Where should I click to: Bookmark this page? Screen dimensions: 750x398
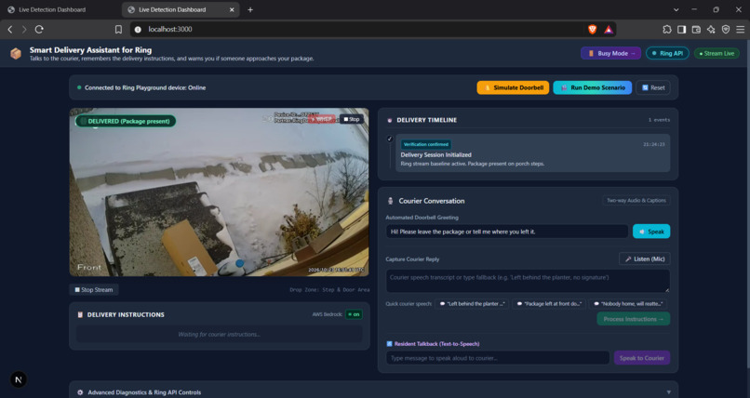pyautogui.click(x=118, y=29)
